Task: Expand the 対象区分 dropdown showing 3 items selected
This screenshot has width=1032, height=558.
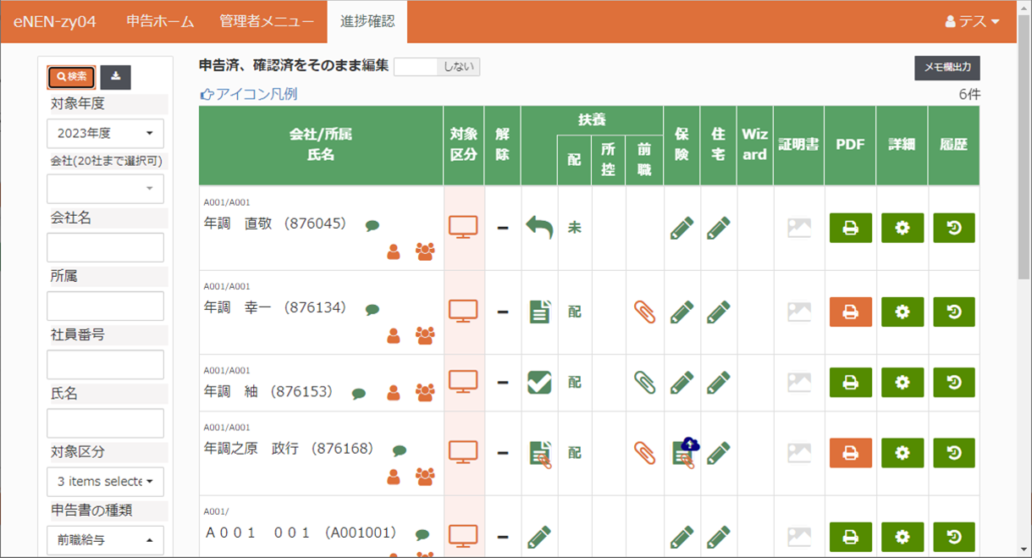Action: click(105, 482)
